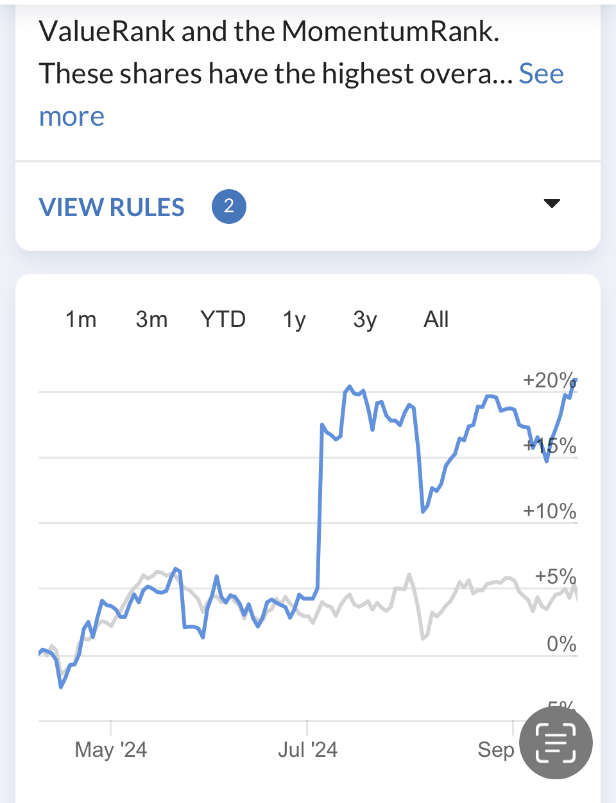Click the rules count badge showing 2
This screenshot has height=803, width=616.
pos(229,207)
